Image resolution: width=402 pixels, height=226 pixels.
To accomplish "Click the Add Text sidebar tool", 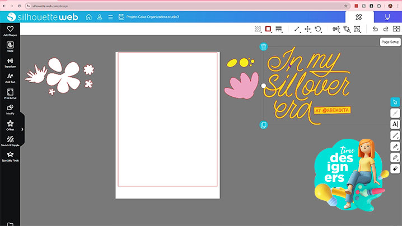I will [10, 78].
